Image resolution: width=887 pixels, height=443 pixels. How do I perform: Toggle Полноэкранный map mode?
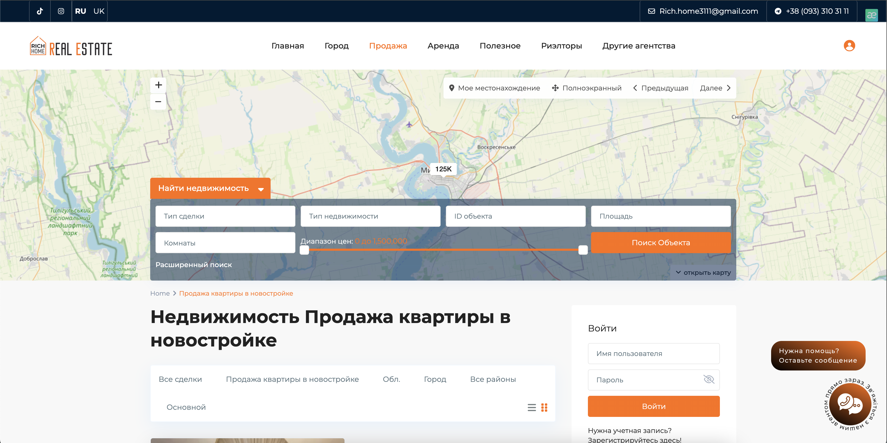tap(587, 88)
